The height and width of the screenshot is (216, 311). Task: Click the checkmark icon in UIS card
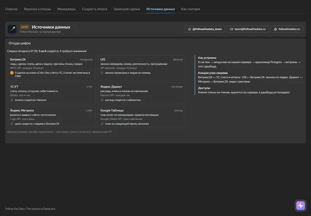pos(102,73)
